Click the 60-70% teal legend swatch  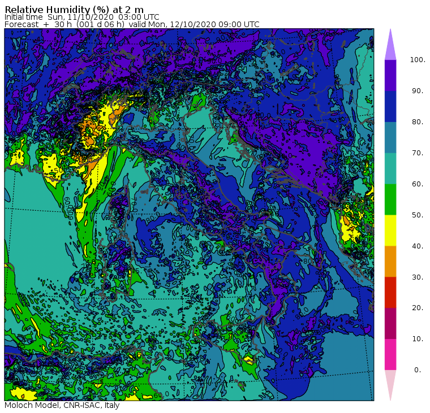point(390,168)
